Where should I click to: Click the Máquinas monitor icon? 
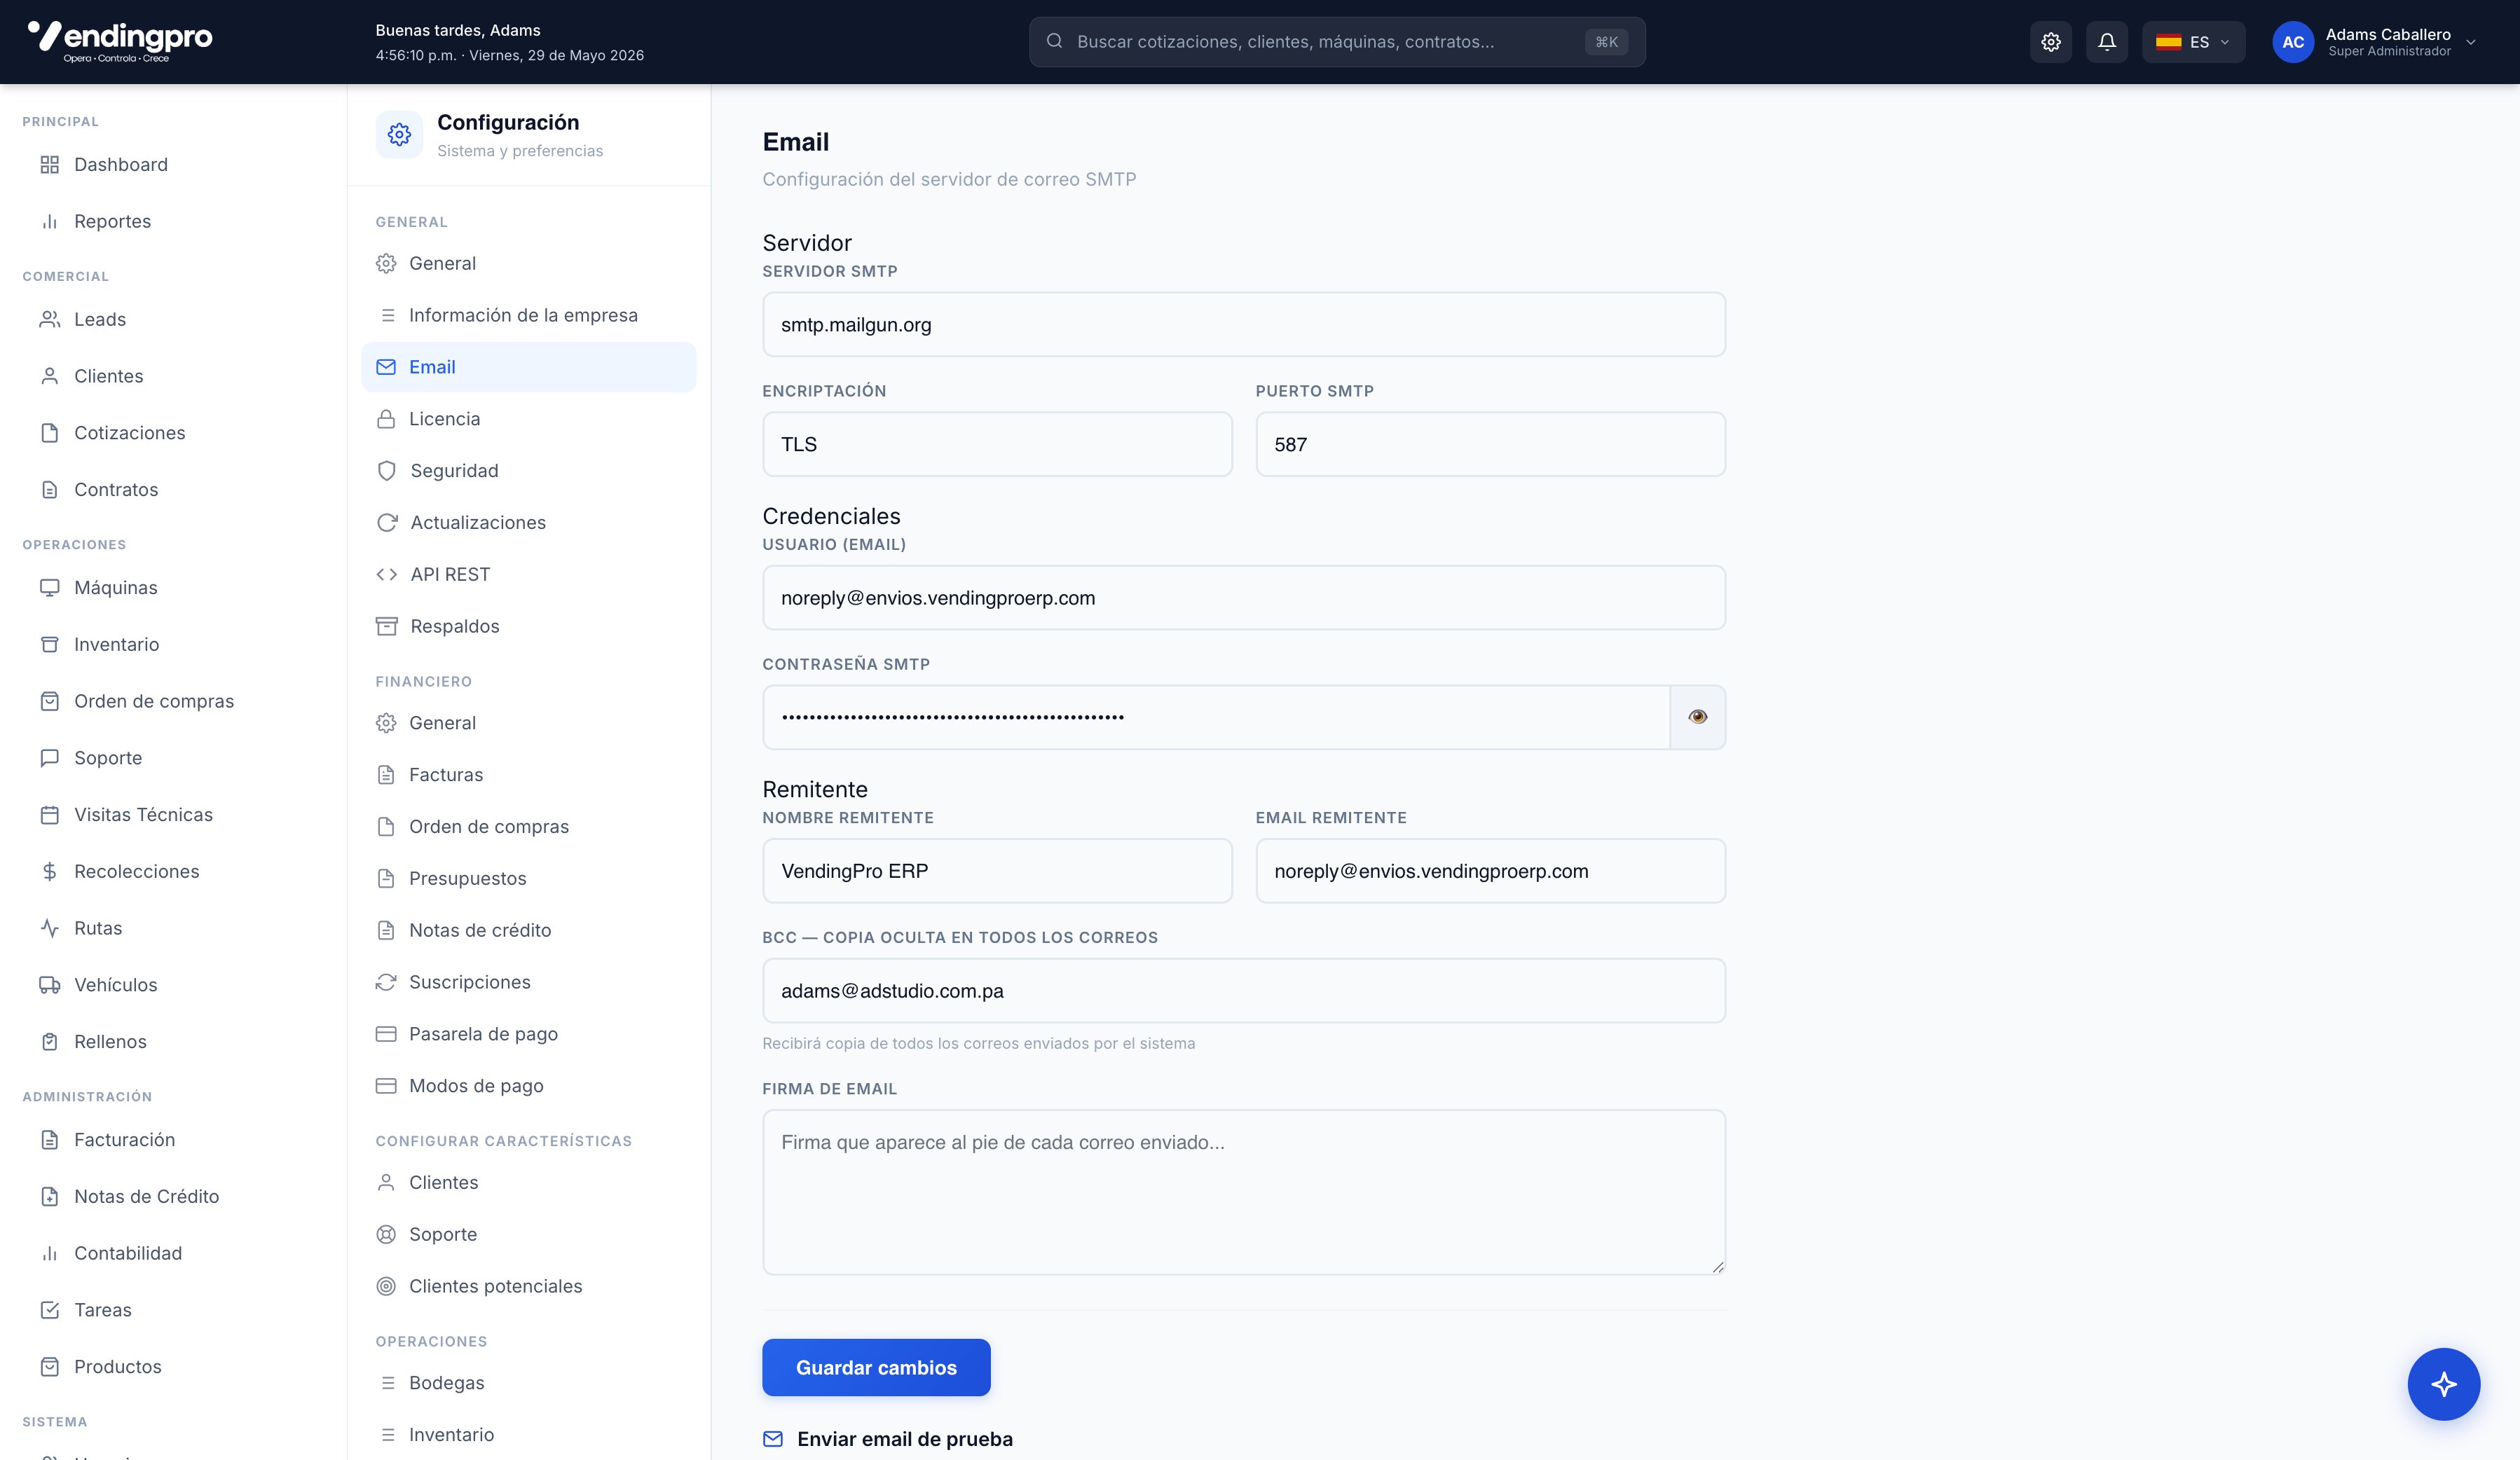point(49,588)
